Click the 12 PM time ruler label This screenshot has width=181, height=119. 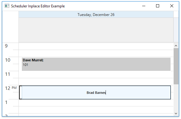pos(11,88)
